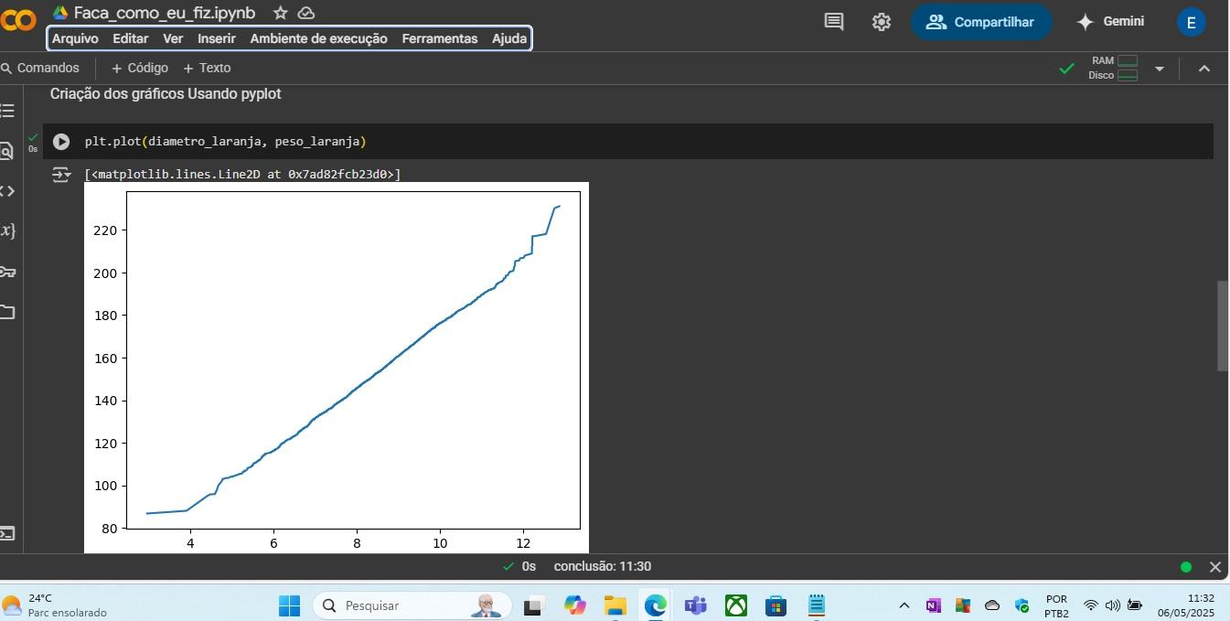The image size is (1230, 621).
Task: Open the table of contents sidebar icon
Action: 7,111
